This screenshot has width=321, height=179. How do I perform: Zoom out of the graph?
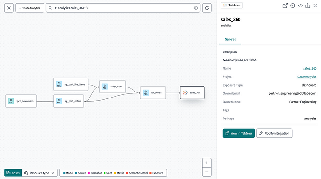tap(207, 172)
